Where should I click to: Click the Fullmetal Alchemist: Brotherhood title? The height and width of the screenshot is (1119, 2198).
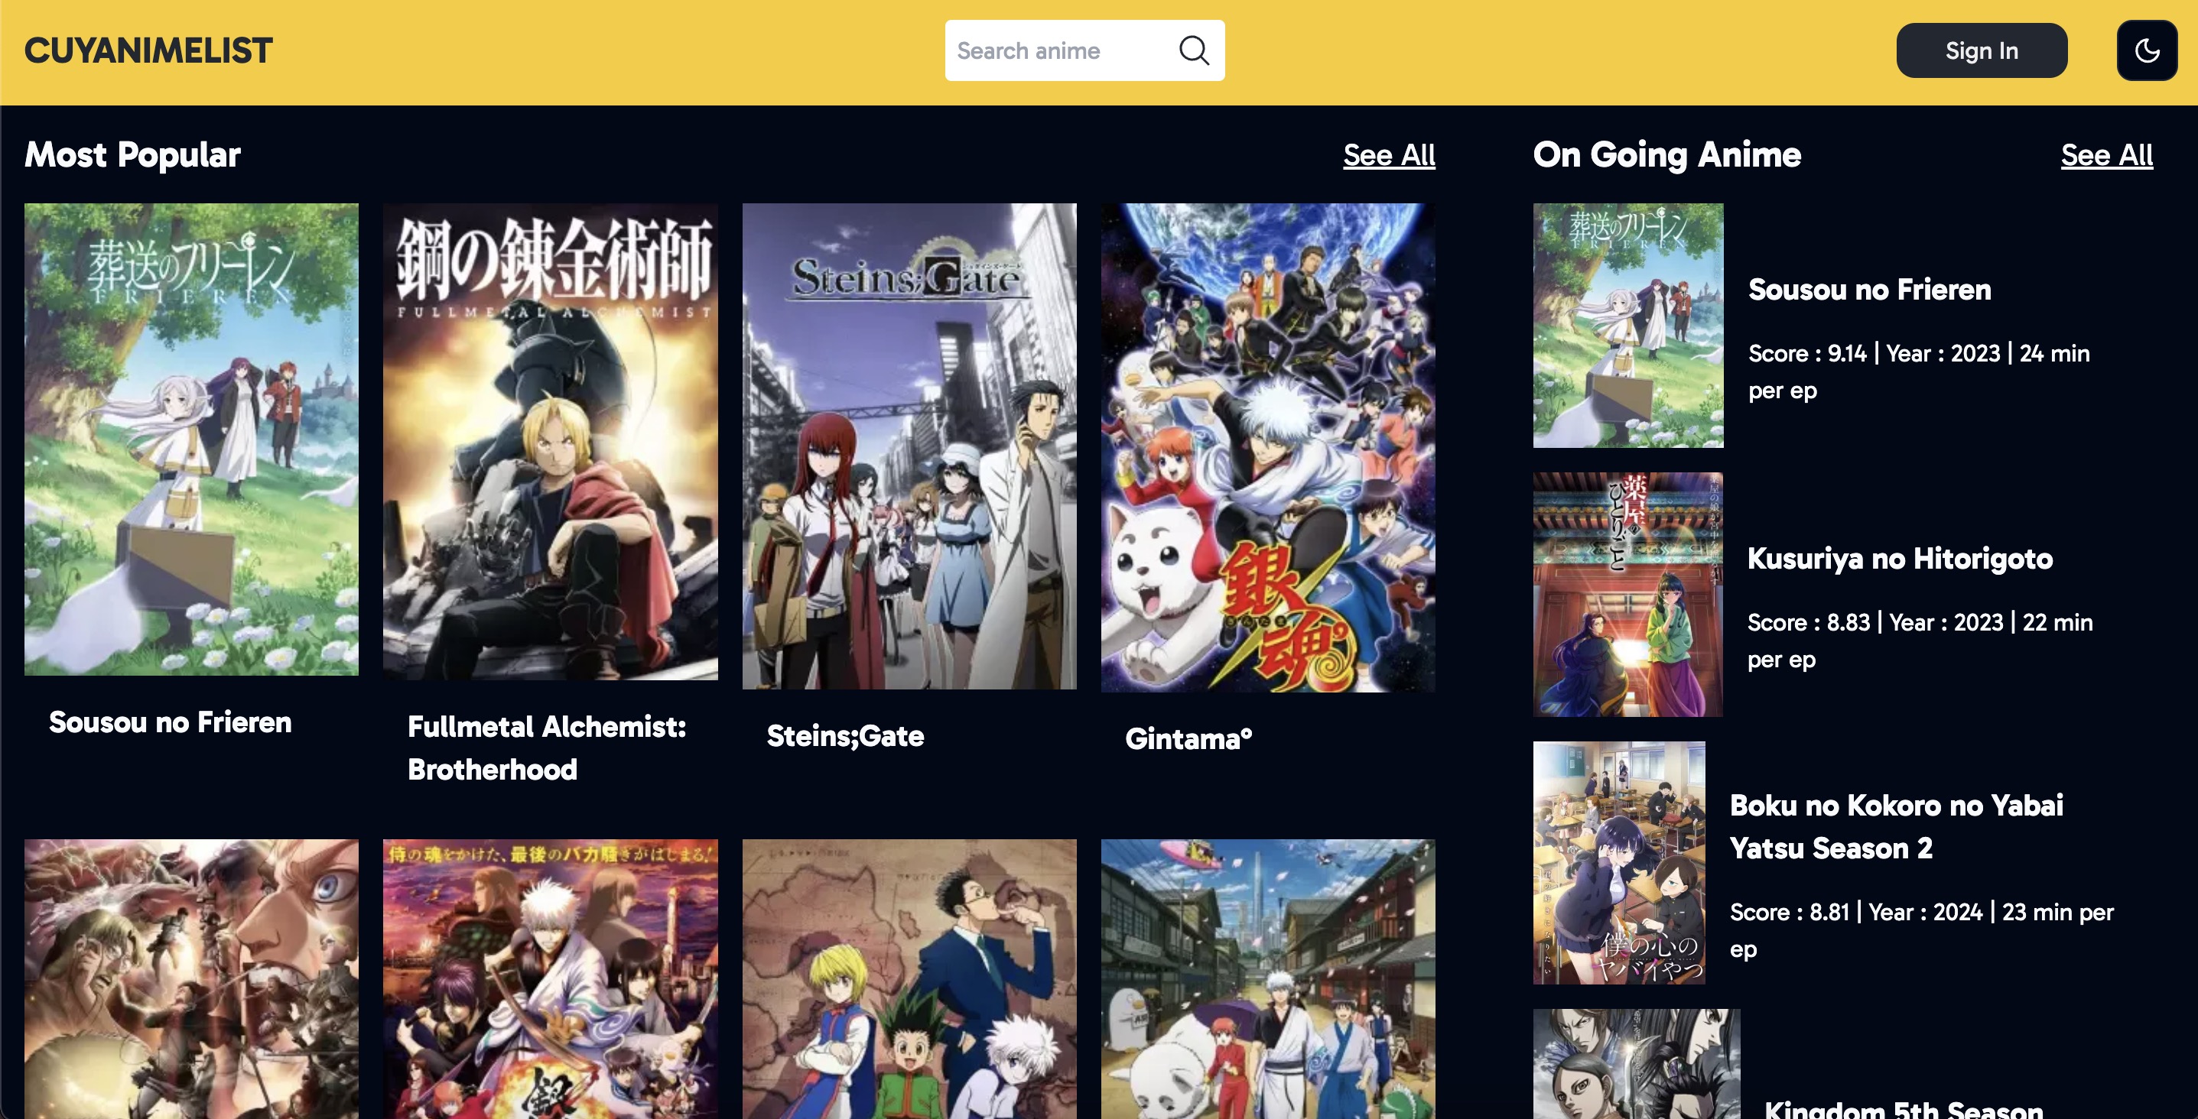tap(547, 748)
